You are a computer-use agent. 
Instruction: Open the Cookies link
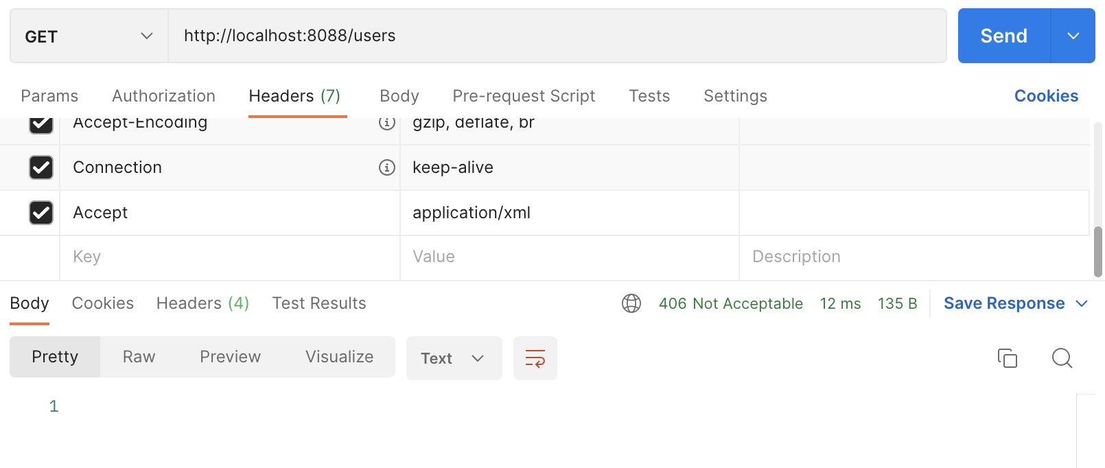click(x=1046, y=96)
